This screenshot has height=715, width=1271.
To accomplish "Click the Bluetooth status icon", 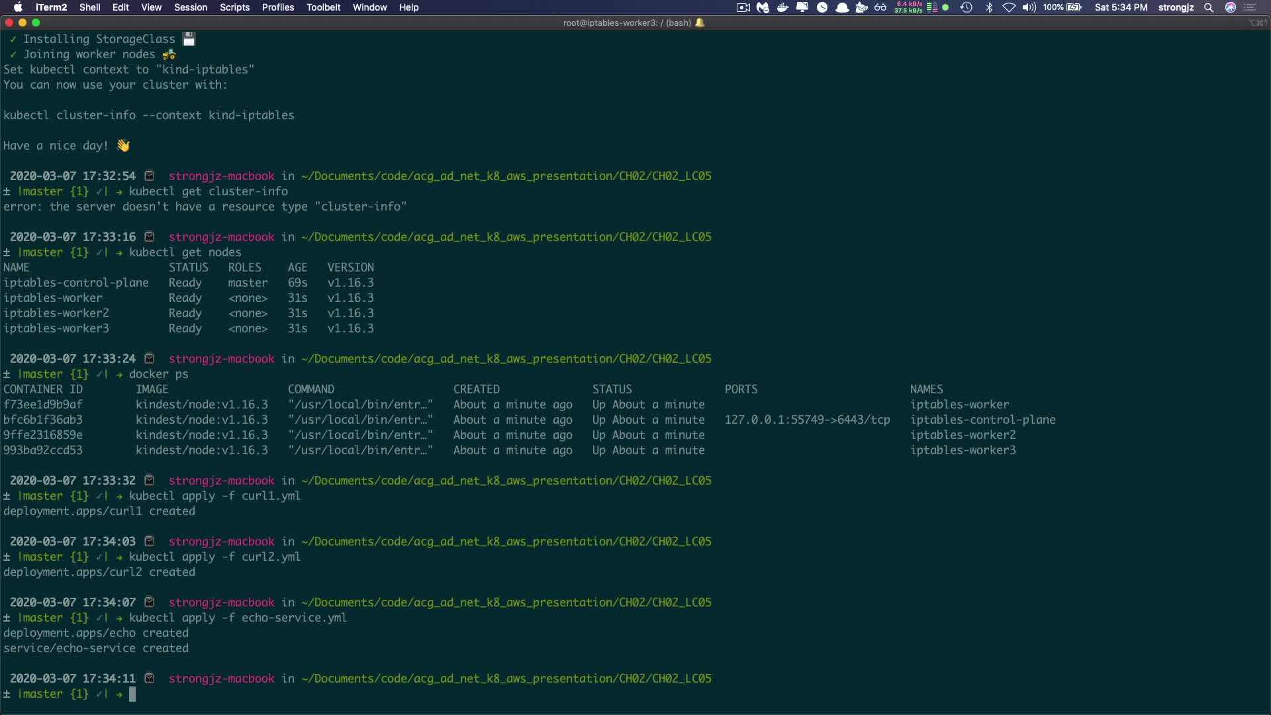I will [989, 7].
